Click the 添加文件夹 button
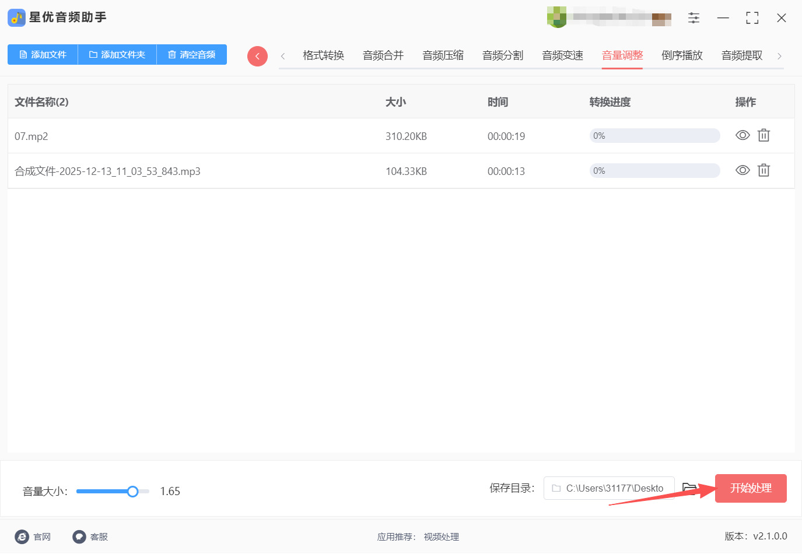Viewport: 802px width, 554px height. pyautogui.click(x=117, y=55)
